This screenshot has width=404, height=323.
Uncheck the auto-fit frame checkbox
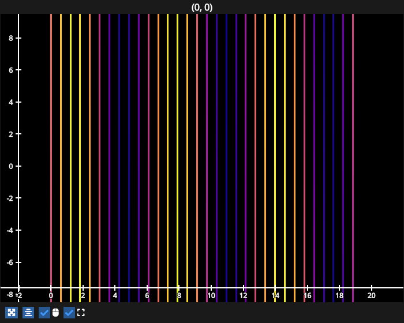click(69, 313)
